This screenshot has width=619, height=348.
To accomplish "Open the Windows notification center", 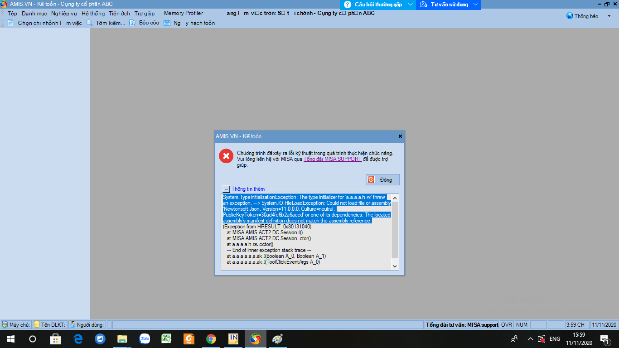I will tap(604, 339).
